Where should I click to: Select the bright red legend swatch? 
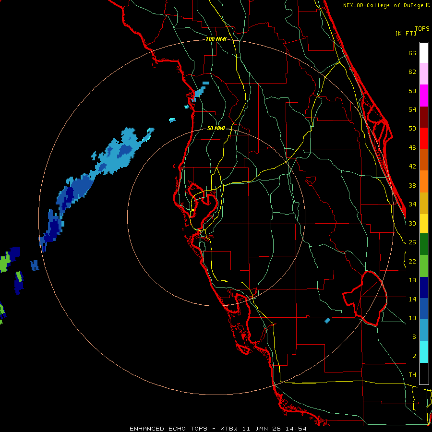tap(424, 138)
